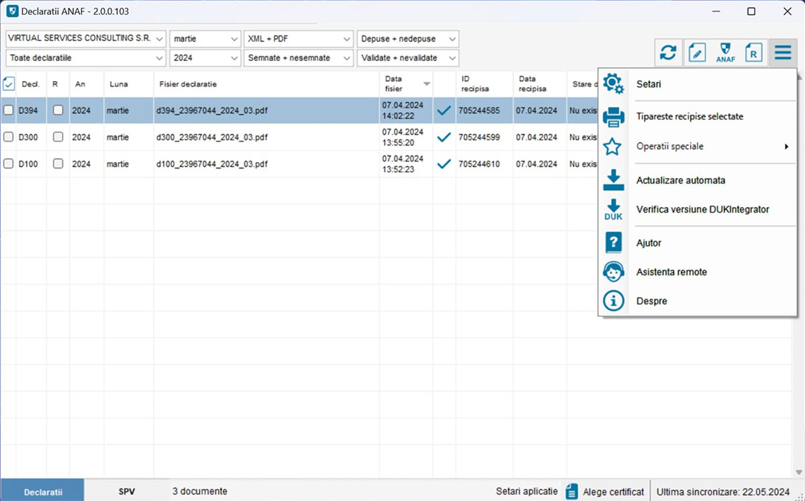Image resolution: width=805 pixels, height=501 pixels.
Task: Open the company dropdown VIRTUAL SERVICES CONSULTING
Action: click(86, 39)
